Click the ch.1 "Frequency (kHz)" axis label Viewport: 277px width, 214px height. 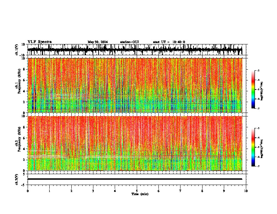tap(20, 81)
